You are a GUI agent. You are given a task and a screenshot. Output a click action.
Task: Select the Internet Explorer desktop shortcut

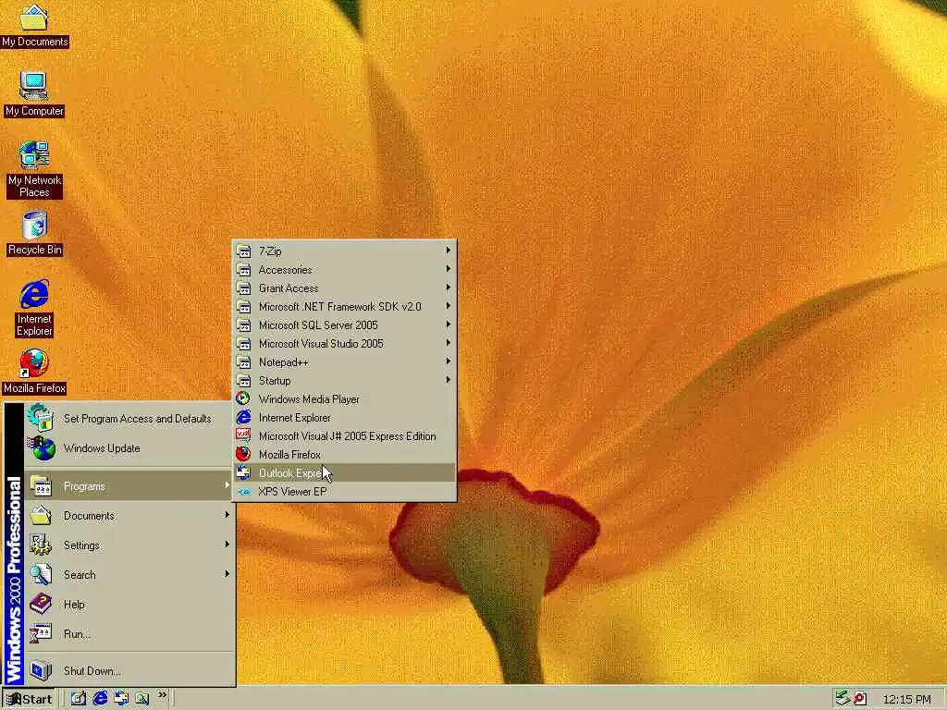[34, 308]
